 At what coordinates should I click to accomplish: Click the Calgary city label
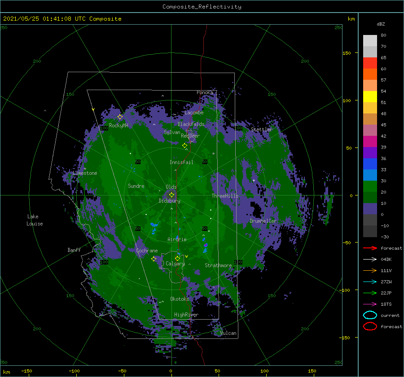[175, 264]
